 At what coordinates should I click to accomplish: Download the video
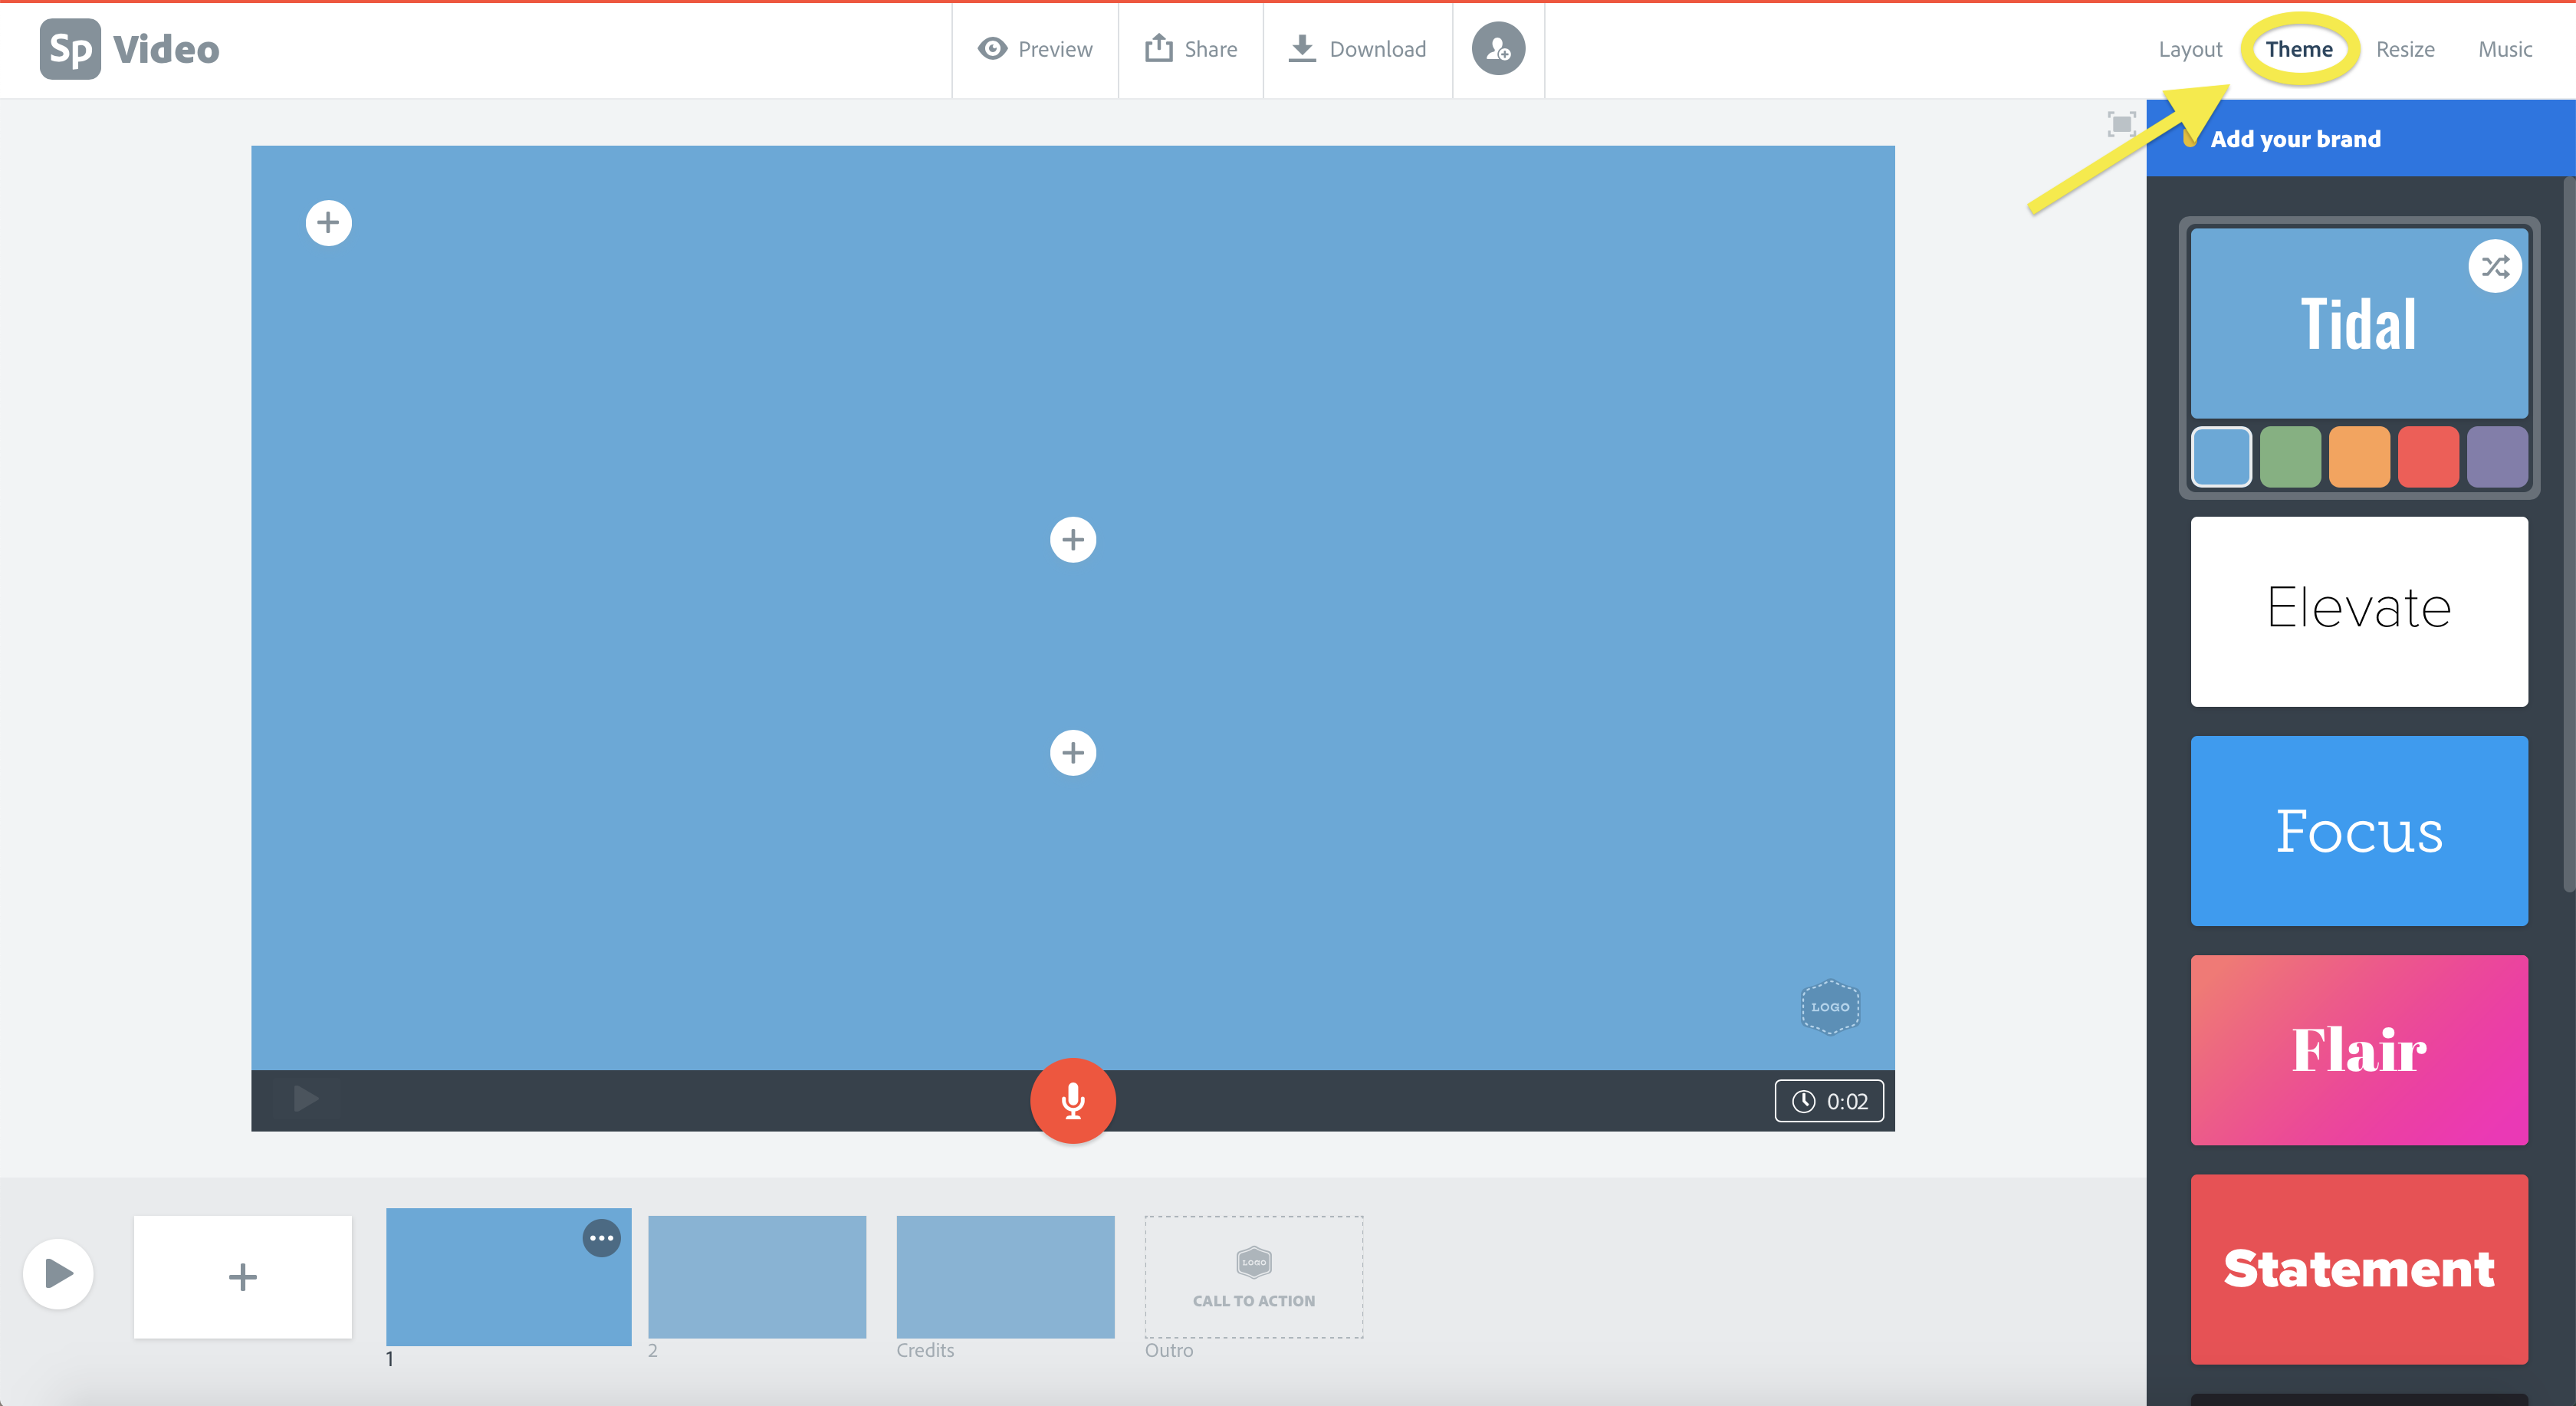(x=1357, y=49)
